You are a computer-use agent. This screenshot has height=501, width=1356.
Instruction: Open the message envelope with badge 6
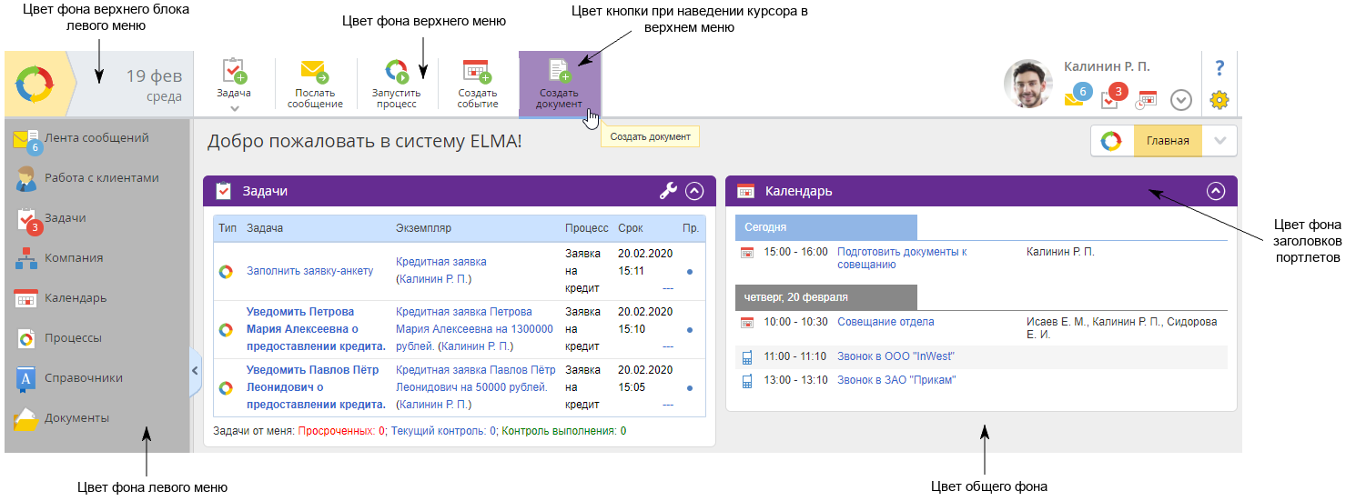pyautogui.click(x=1075, y=98)
